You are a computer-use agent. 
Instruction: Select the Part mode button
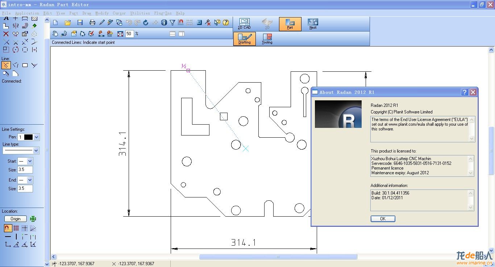(x=290, y=24)
